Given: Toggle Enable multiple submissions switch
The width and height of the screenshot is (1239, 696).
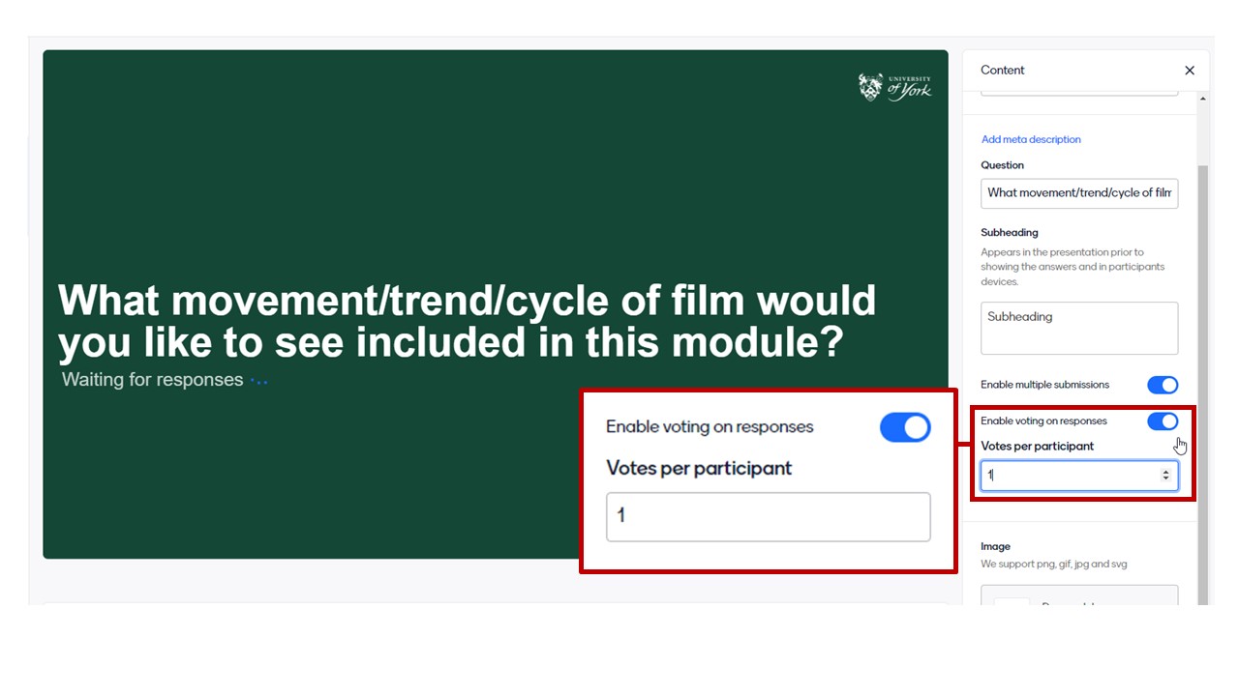Looking at the screenshot, I should pyautogui.click(x=1163, y=385).
